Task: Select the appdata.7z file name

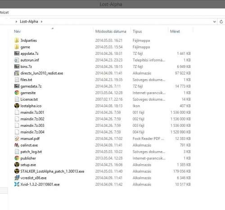Action: click(x=29, y=54)
